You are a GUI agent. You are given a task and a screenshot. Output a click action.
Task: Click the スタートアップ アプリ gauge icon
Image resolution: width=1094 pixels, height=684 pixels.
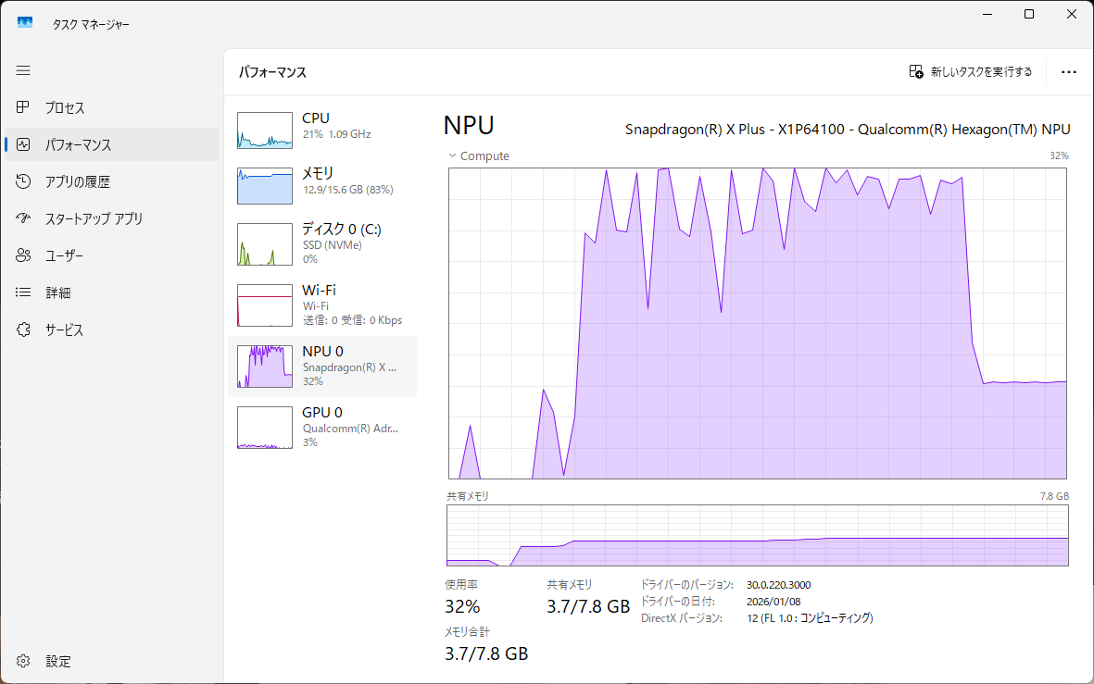click(23, 218)
